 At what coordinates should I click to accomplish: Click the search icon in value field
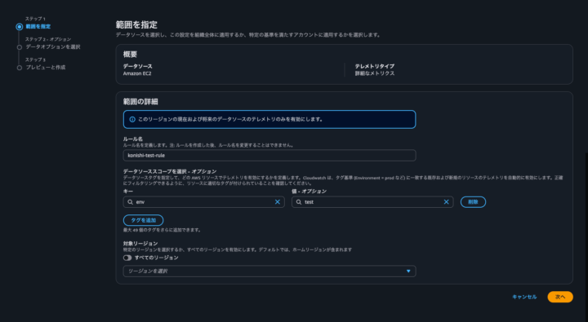[299, 202]
